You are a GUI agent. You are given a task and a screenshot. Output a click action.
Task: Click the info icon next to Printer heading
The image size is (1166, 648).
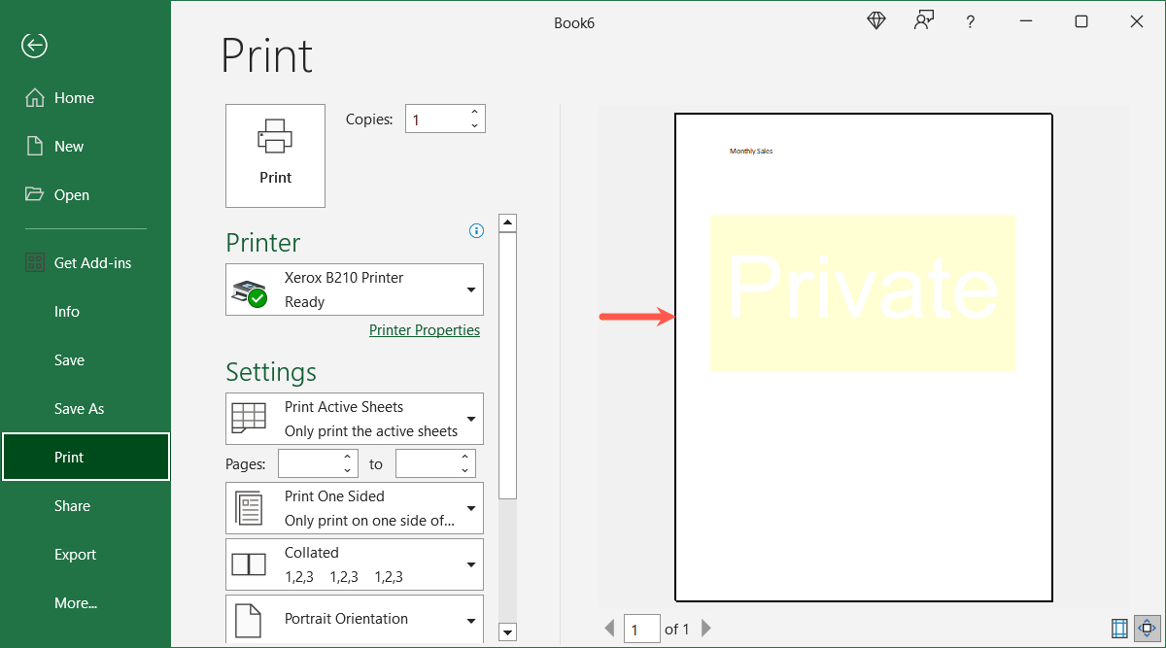[476, 230]
